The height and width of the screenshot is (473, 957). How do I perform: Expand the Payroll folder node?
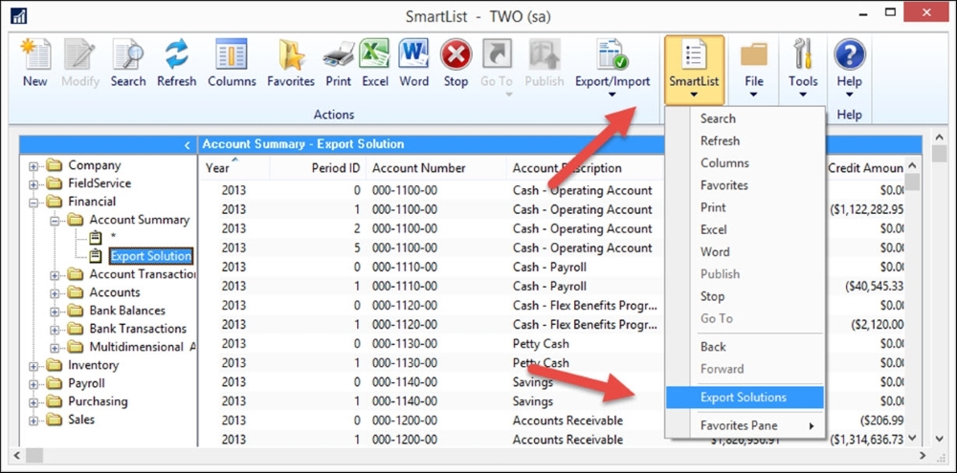pyautogui.click(x=33, y=385)
